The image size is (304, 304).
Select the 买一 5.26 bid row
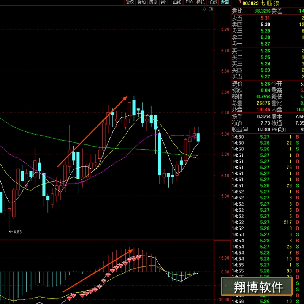point(268,51)
